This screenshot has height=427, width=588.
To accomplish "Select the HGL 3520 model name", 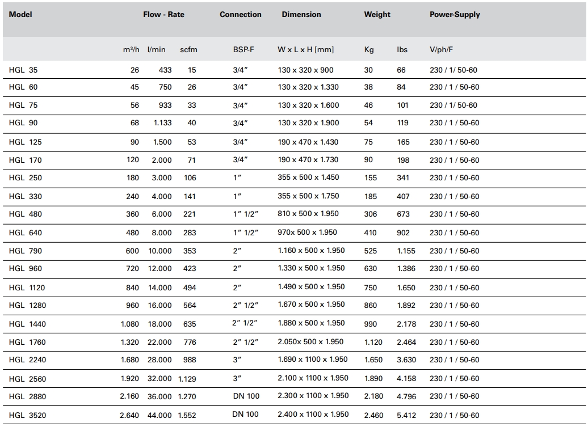I will [27, 415].
